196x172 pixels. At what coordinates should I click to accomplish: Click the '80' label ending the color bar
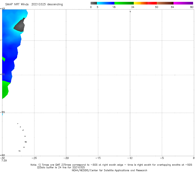(x=192, y=7)
